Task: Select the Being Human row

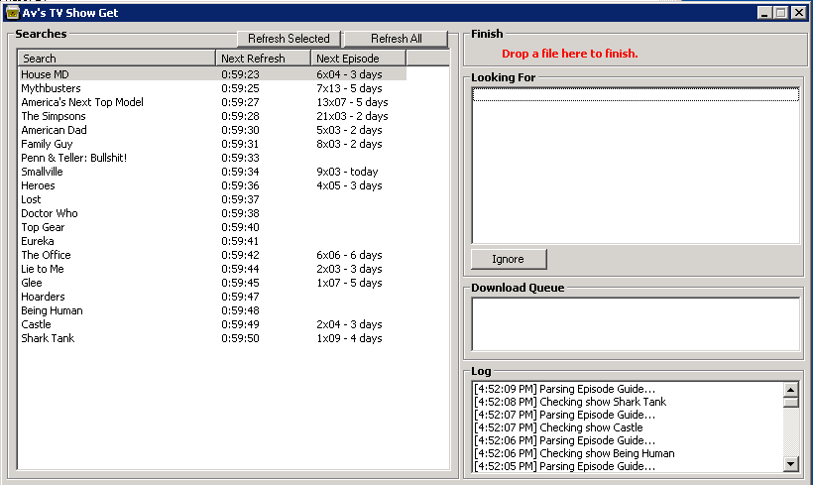Action: click(x=212, y=310)
